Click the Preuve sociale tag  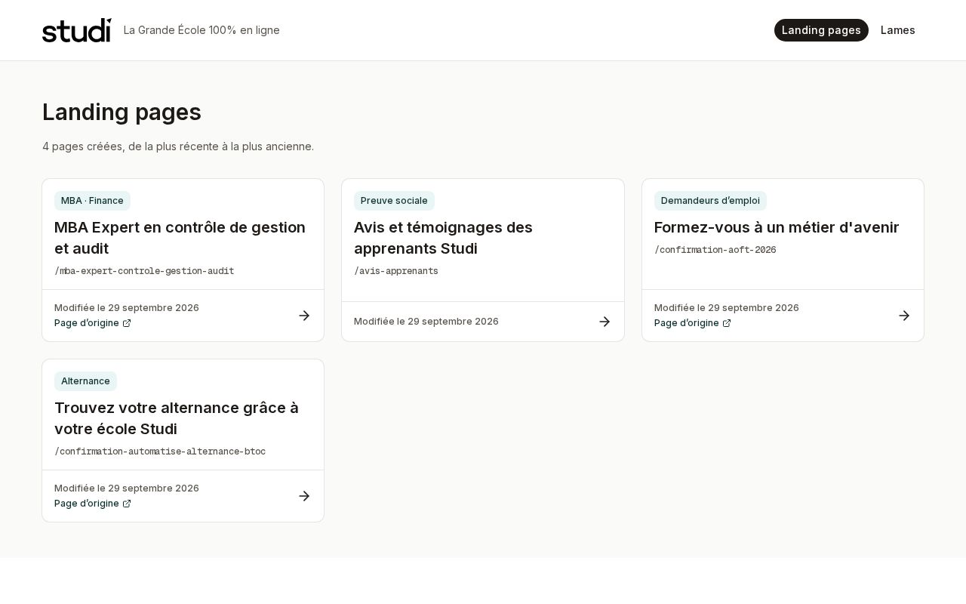[394, 201]
